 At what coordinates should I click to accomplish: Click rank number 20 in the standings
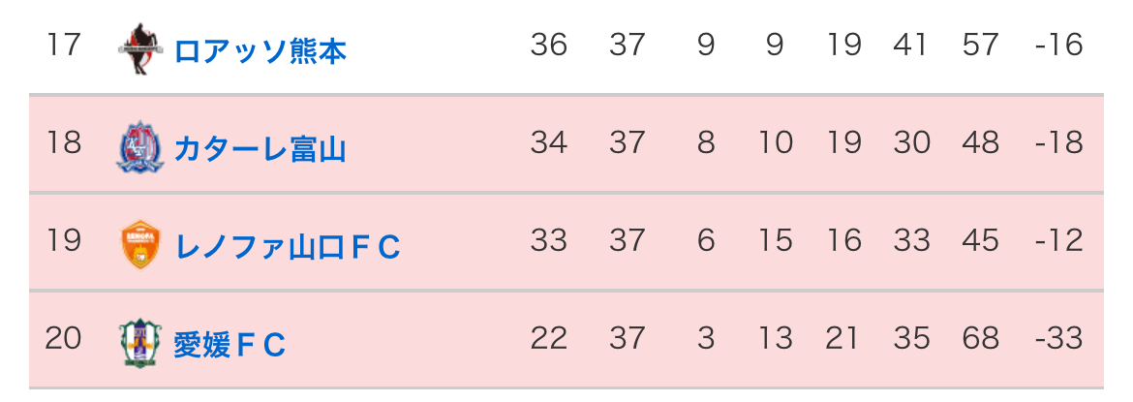[64, 339]
